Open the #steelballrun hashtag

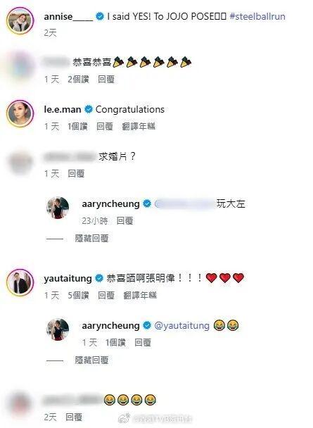click(257, 16)
